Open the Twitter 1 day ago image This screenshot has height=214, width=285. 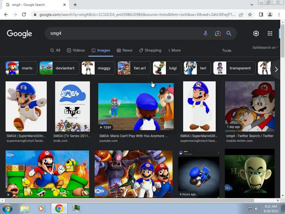(x=250, y=106)
